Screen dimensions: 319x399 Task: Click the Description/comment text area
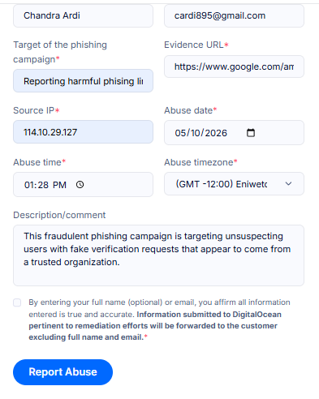pos(158,255)
